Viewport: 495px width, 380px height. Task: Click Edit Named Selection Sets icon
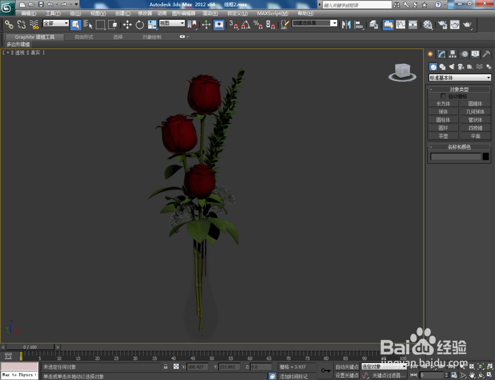[285, 24]
